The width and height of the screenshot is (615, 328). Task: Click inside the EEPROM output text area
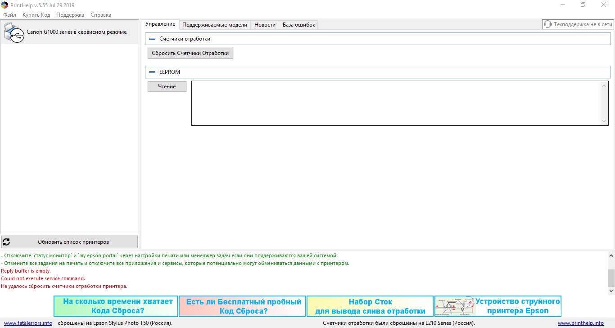[396, 103]
